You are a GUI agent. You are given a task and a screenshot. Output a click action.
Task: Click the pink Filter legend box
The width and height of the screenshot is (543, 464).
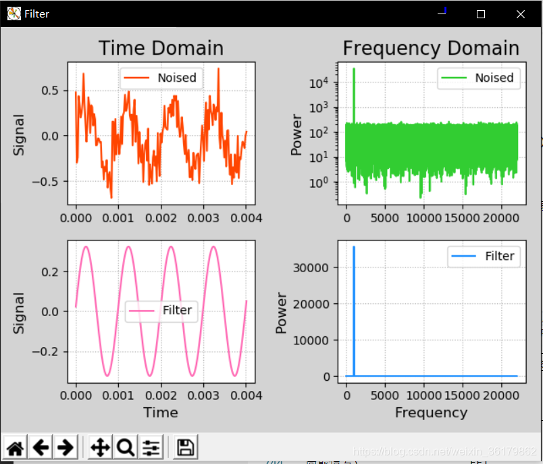point(161,311)
